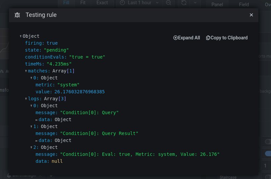Click the zoom out time range icon
The image size is (271, 179).
pyautogui.click(x=169, y=3)
